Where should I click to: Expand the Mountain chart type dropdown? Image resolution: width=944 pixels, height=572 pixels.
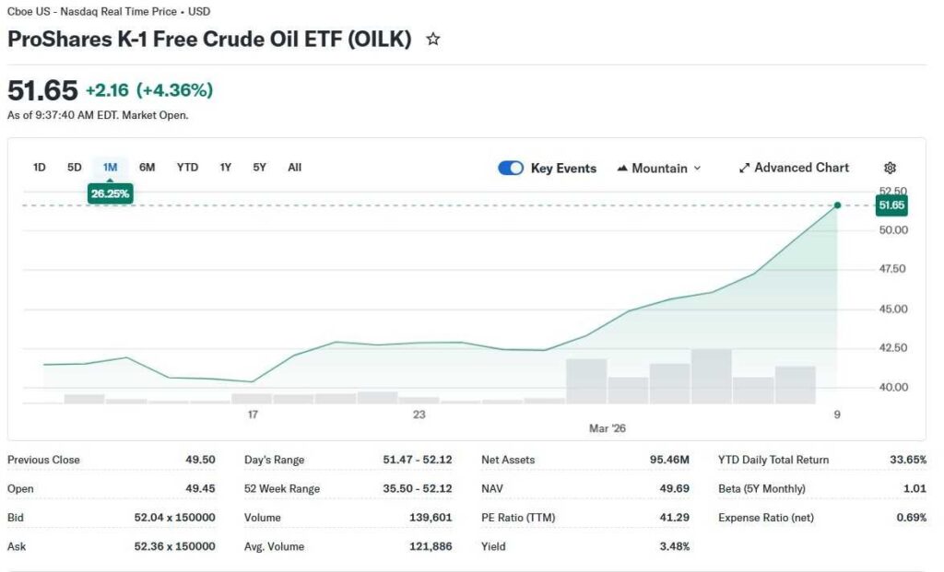[x=699, y=169]
